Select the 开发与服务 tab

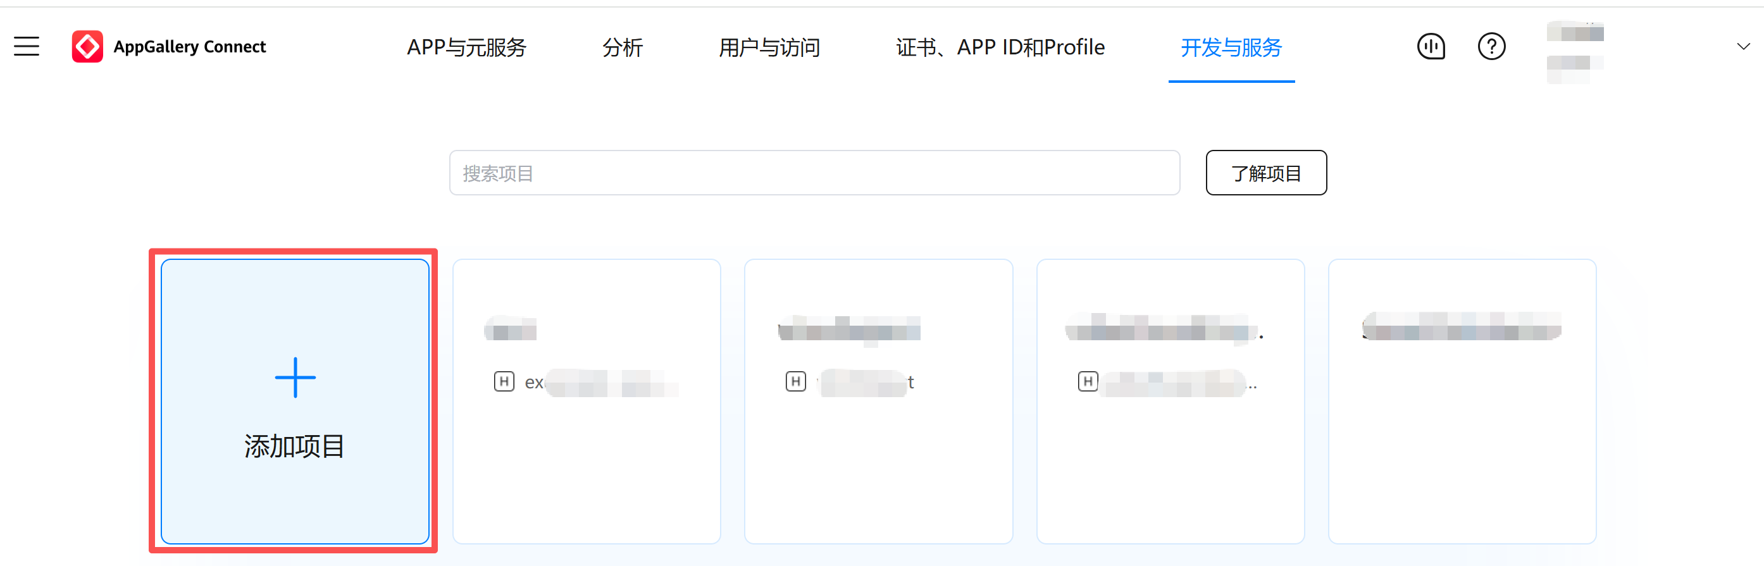tap(1231, 47)
